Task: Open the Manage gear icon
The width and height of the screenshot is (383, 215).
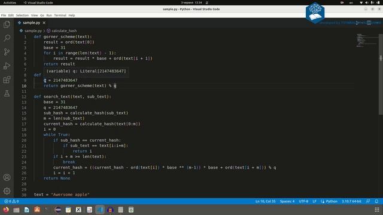Action: pyautogui.click(x=7, y=191)
